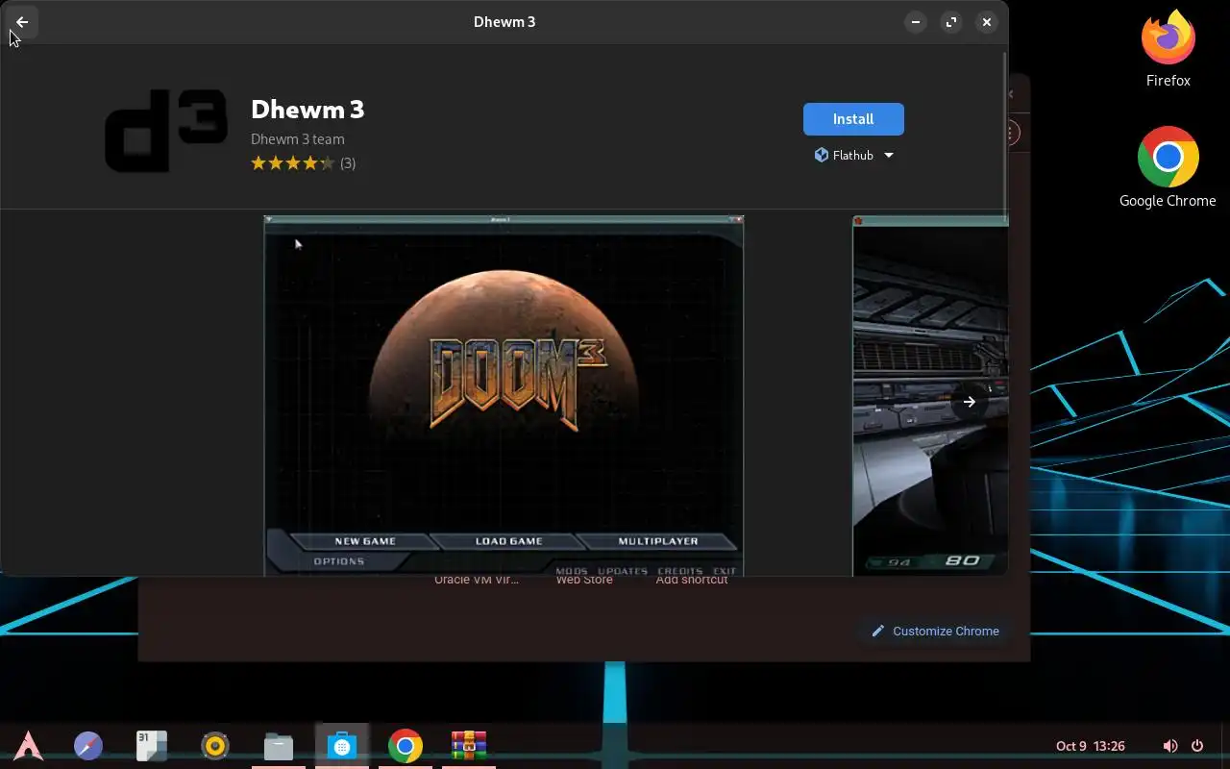Click the Flathub cube icon
The image size is (1230, 769).
[x=822, y=155]
